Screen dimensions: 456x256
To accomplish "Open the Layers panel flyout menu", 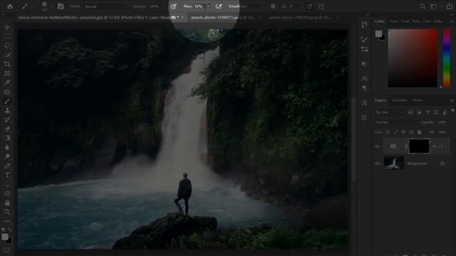I will [452, 100].
